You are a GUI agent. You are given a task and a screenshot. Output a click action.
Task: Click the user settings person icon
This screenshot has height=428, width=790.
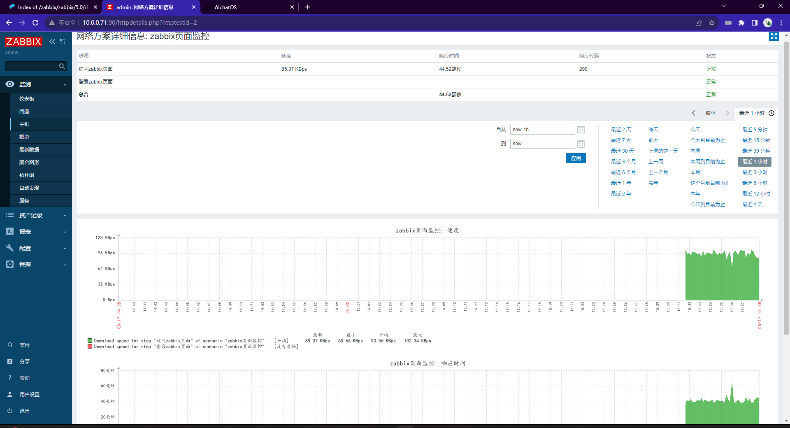(10, 394)
